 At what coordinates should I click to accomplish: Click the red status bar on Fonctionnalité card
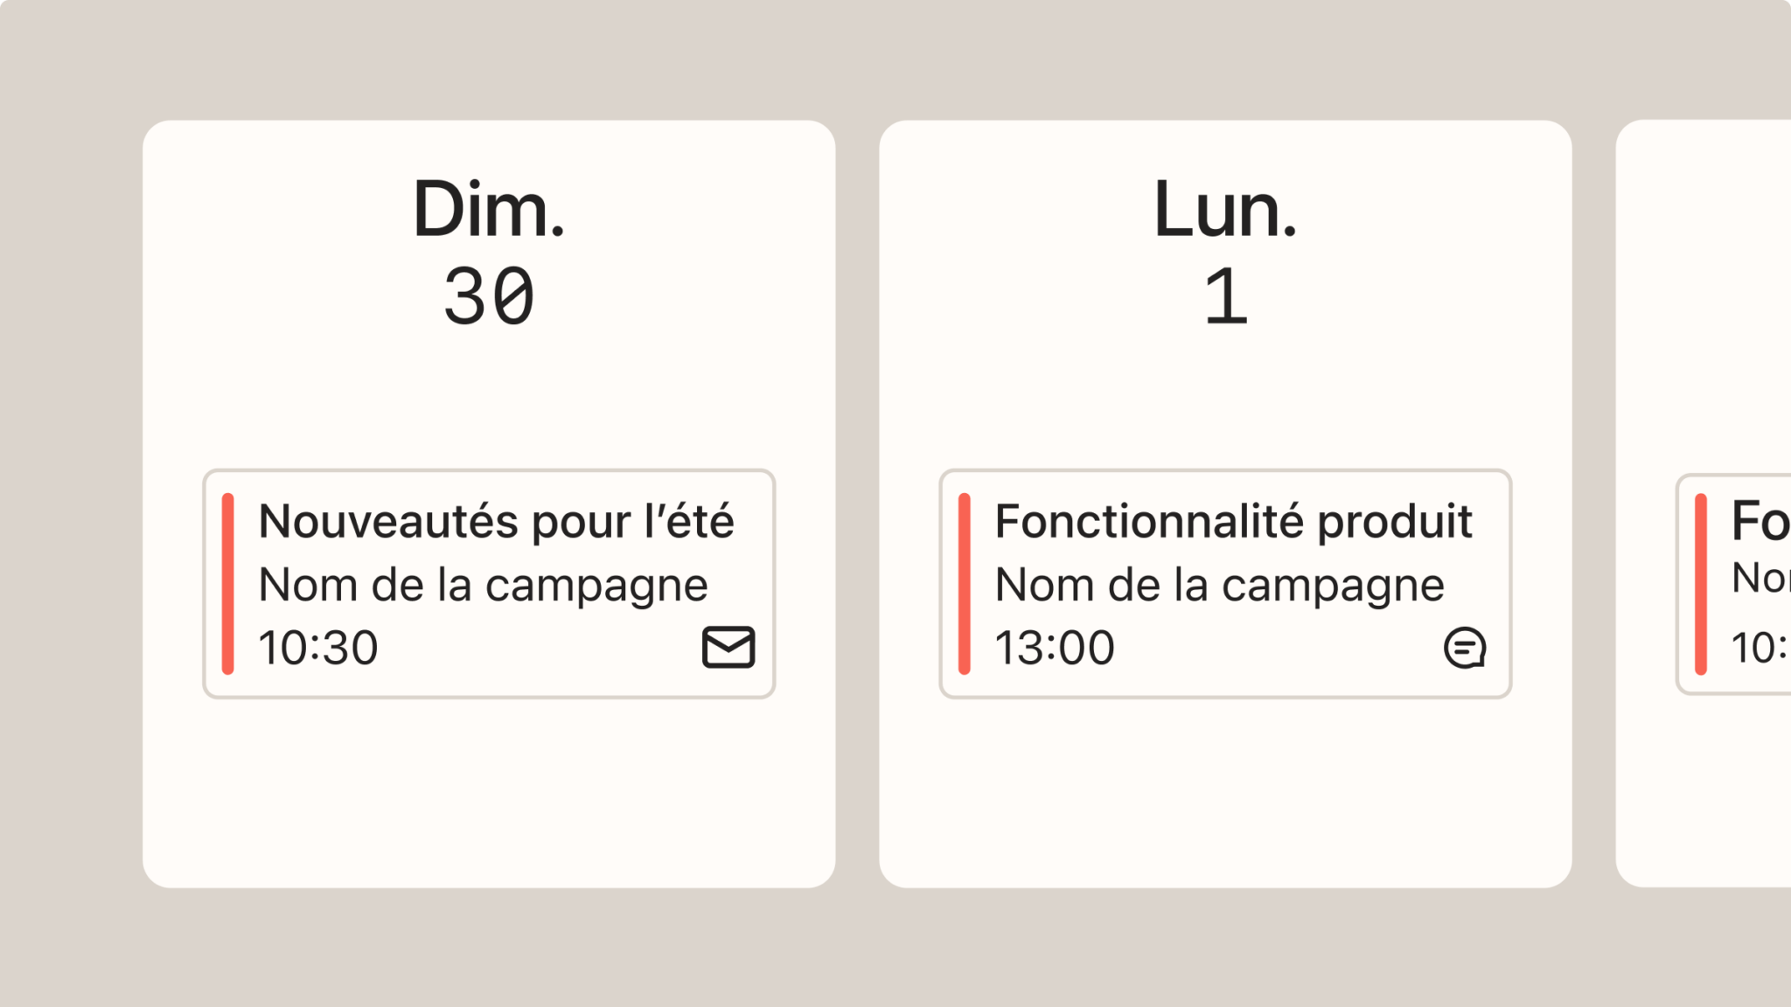pyautogui.click(x=965, y=584)
